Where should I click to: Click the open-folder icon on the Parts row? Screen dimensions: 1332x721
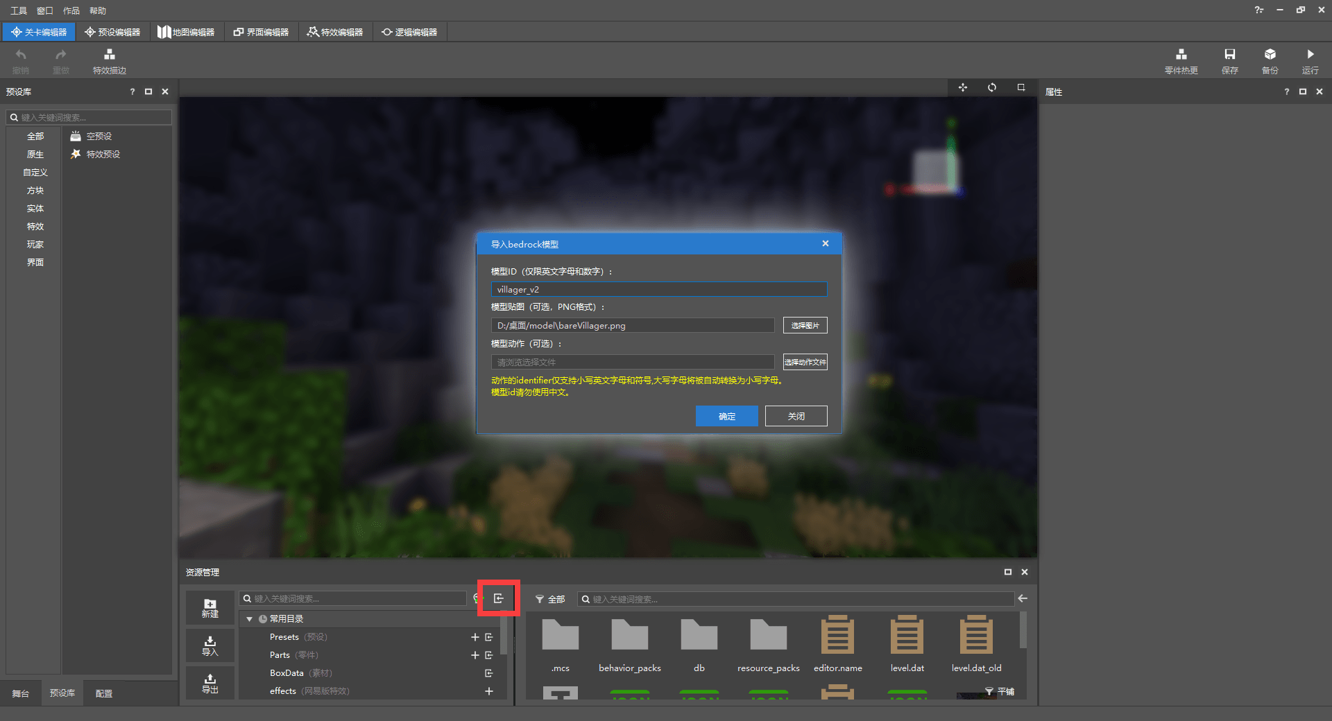point(489,655)
